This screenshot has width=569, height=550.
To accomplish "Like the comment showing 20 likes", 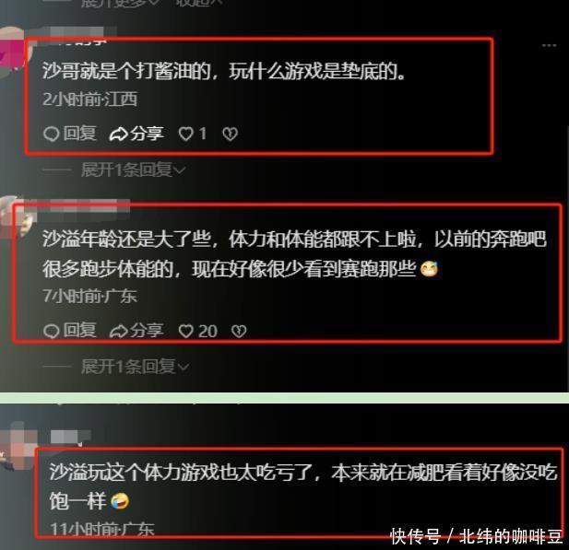I will pyautogui.click(x=185, y=331).
